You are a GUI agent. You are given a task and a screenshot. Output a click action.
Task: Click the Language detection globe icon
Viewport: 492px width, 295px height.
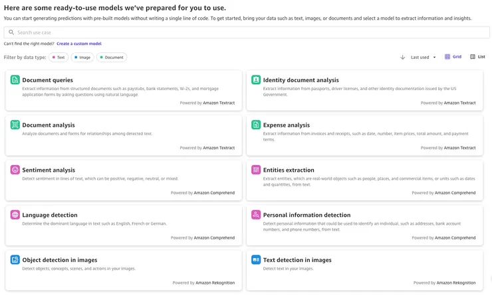click(x=15, y=215)
